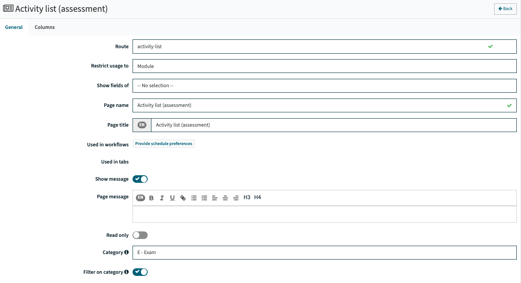This screenshot has height=283, width=521.
Task: Apply the H4 heading style
Action: [258, 197]
